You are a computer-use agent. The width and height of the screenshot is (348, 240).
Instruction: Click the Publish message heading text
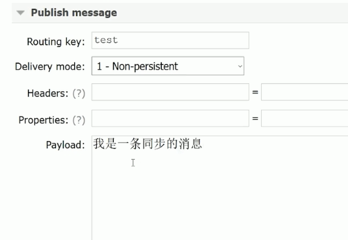[x=74, y=13]
